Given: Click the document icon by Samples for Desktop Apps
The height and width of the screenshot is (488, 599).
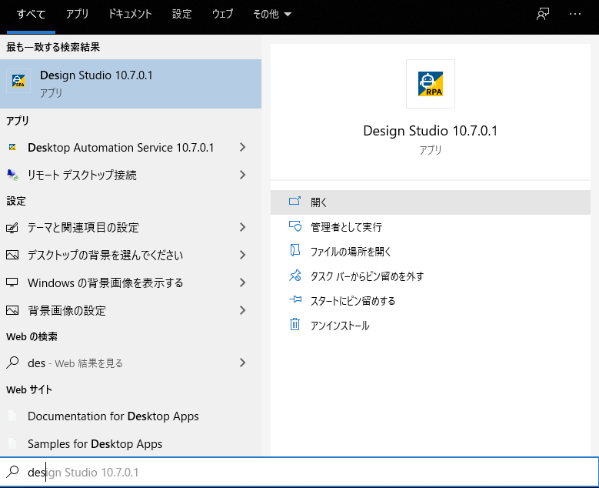Looking at the screenshot, I should tap(12, 443).
